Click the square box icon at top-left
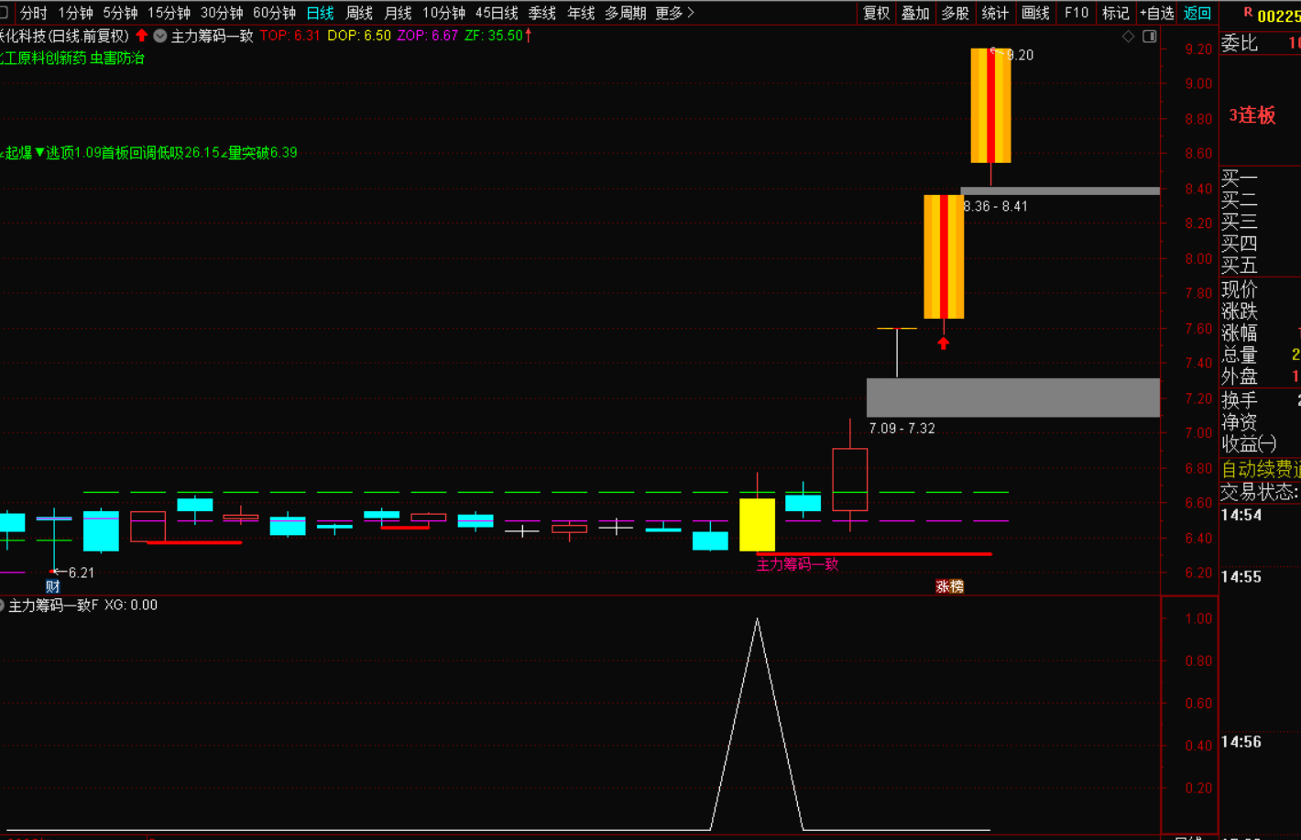Screen dimensions: 1301x840 pos(5,13)
